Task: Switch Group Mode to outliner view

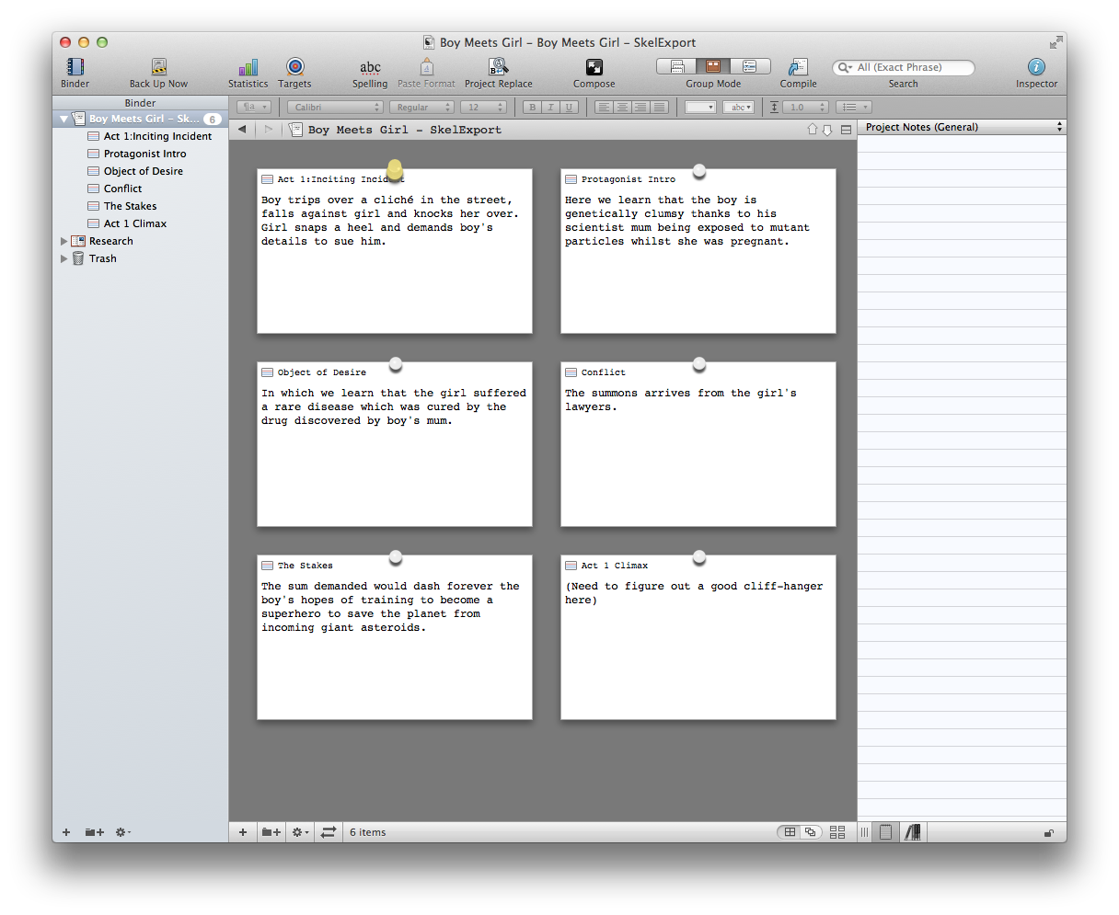Action: (x=750, y=65)
